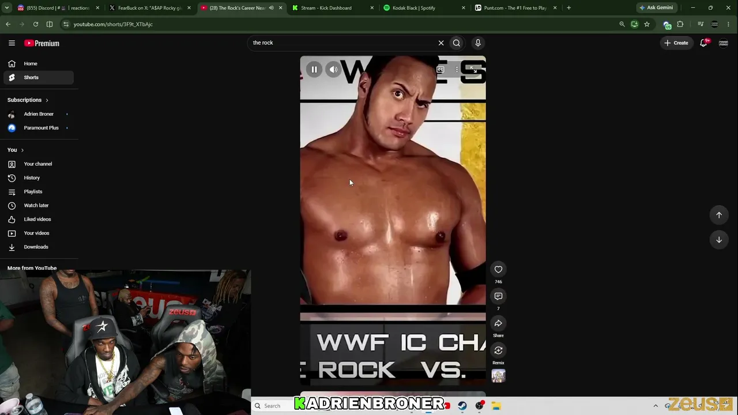The image size is (738, 415).
Task: Submit the YouTube search
Action: click(457, 43)
